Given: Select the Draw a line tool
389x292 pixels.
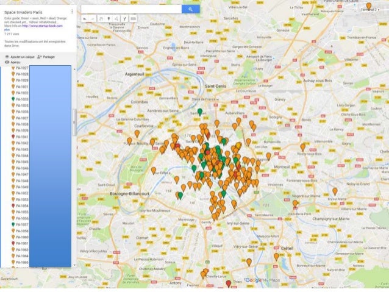Looking at the screenshot, I should point(116,19).
